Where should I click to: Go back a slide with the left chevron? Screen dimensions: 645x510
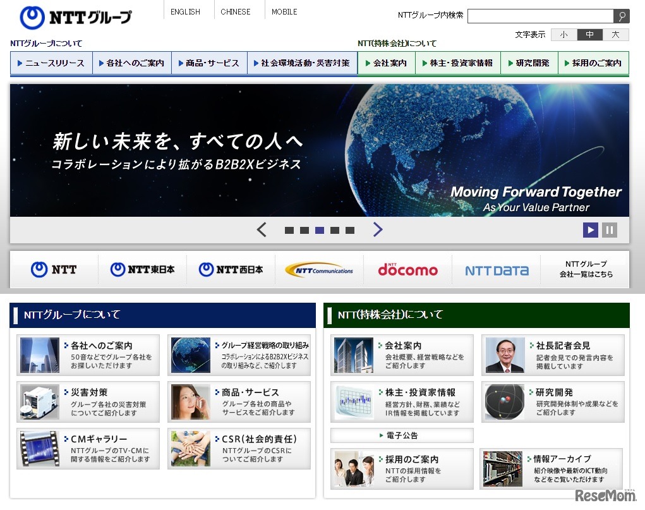(x=262, y=230)
